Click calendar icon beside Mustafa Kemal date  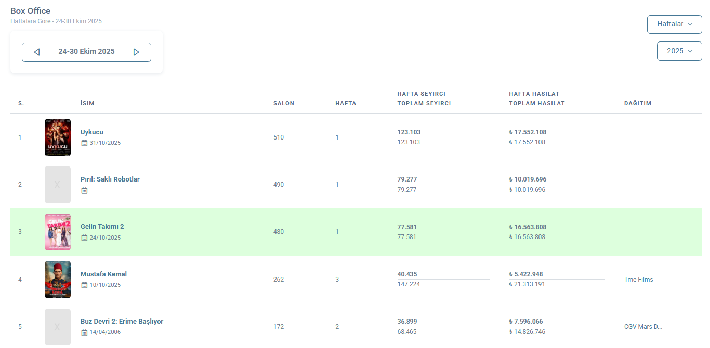pyautogui.click(x=84, y=285)
